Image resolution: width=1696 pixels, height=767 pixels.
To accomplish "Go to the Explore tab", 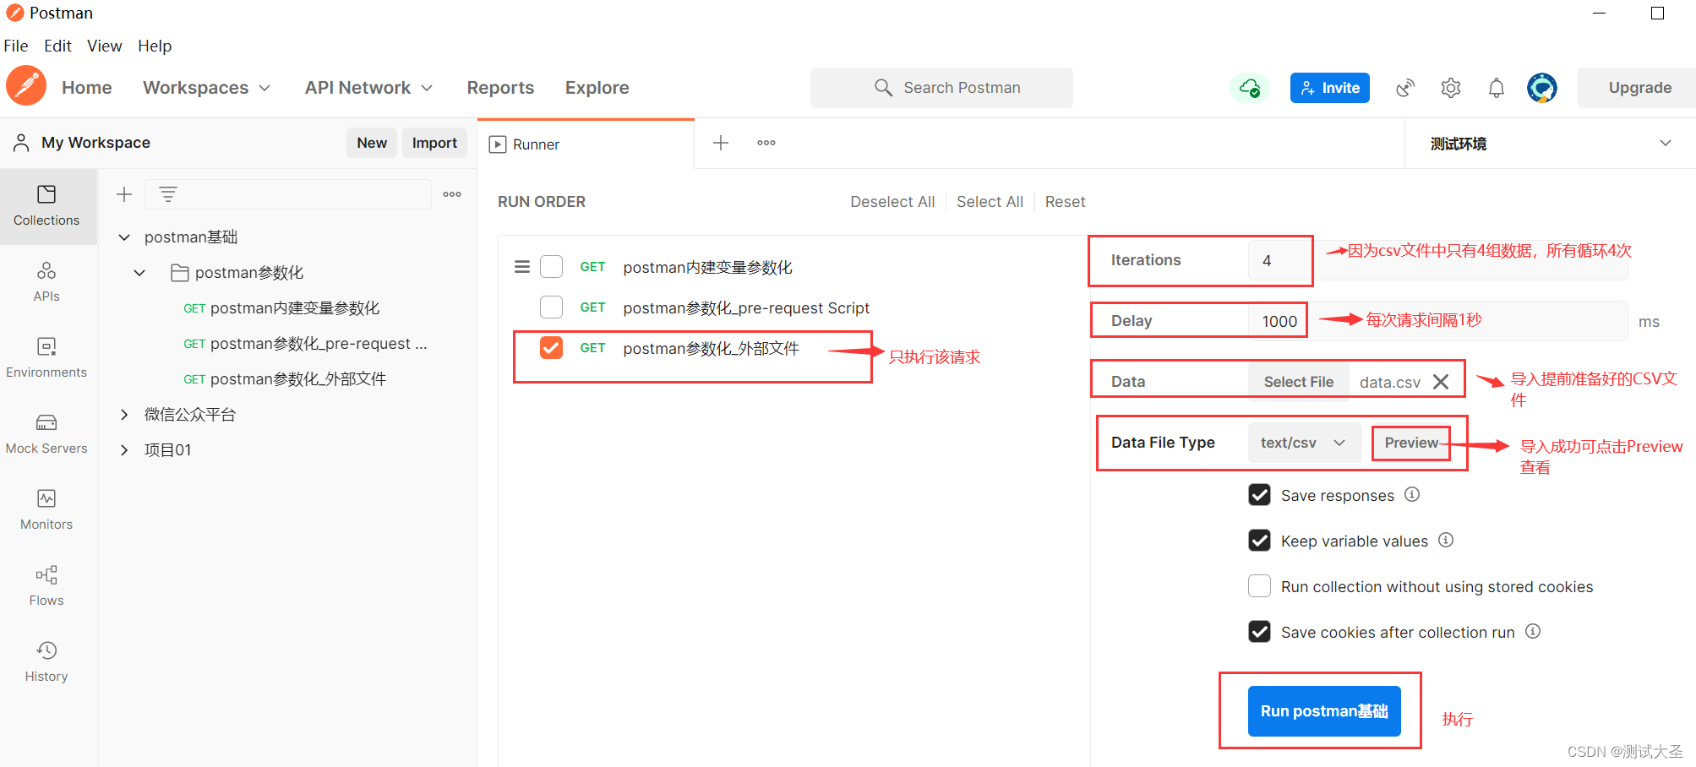I will point(597,88).
